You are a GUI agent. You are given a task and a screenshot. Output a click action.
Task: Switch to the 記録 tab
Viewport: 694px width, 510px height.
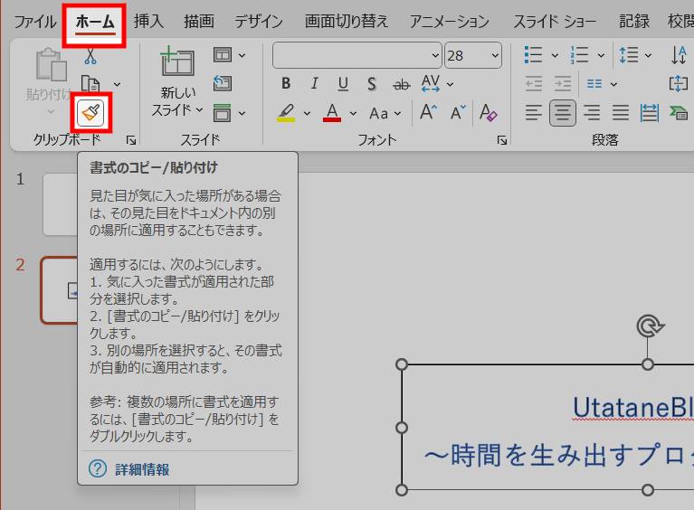tap(633, 21)
